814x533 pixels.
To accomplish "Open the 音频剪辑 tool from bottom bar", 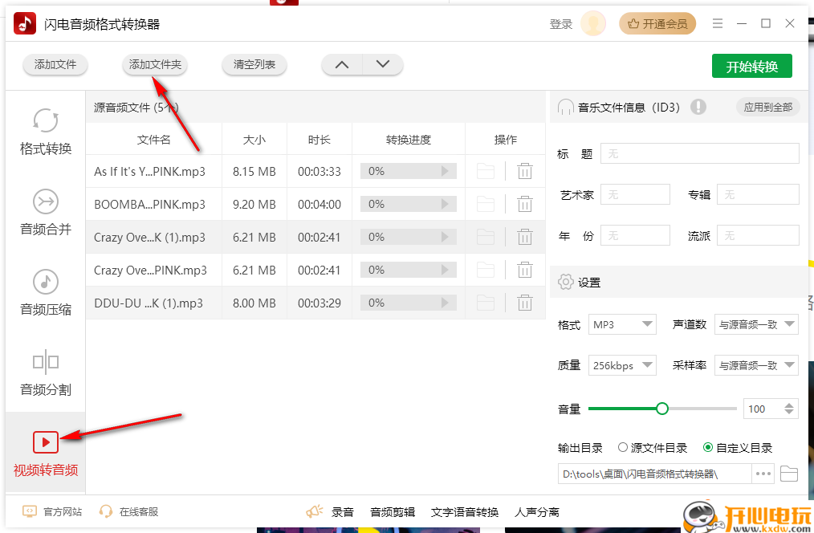I will [x=392, y=511].
